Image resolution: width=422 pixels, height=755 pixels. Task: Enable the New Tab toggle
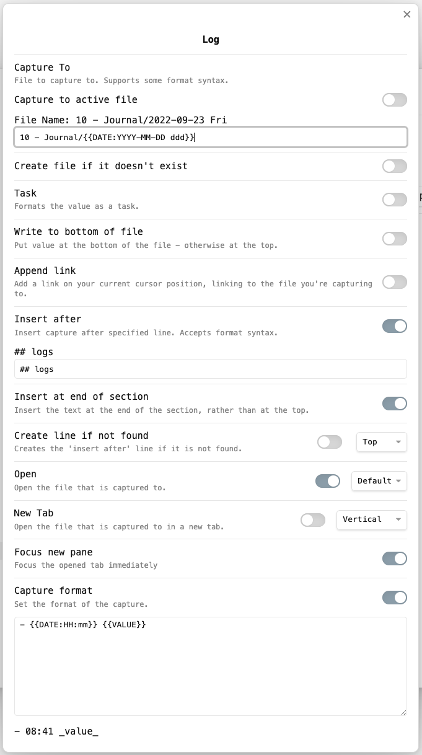[x=312, y=519]
